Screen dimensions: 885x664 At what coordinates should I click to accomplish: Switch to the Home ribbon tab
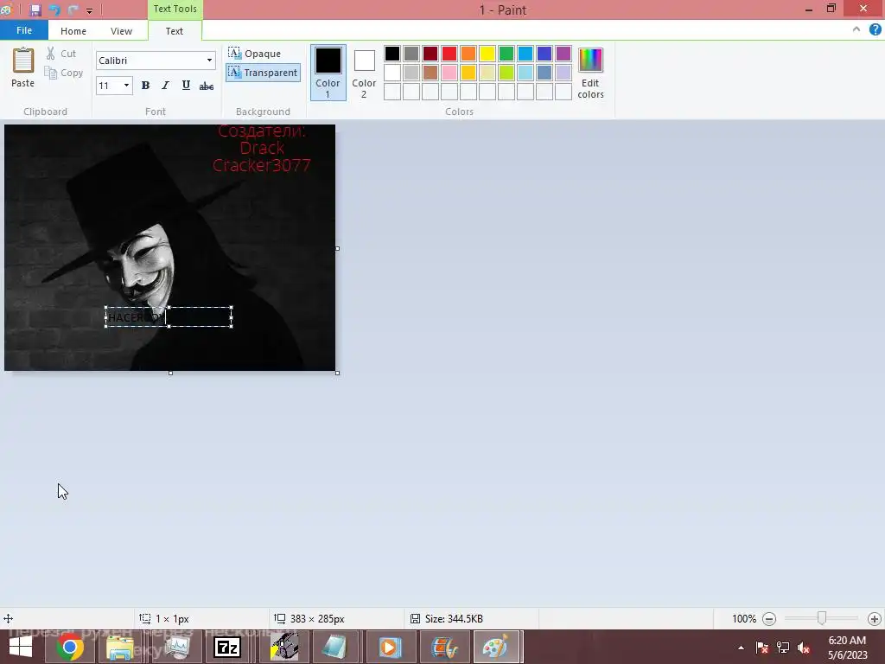point(73,31)
